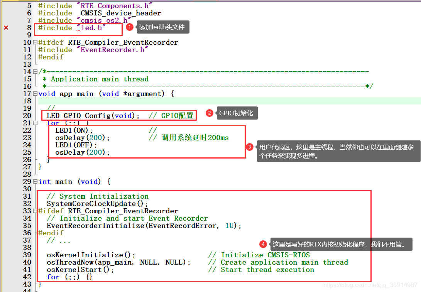Click the 'LED1(OFF);' statement
The height and width of the screenshot is (292, 421).
(76, 145)
